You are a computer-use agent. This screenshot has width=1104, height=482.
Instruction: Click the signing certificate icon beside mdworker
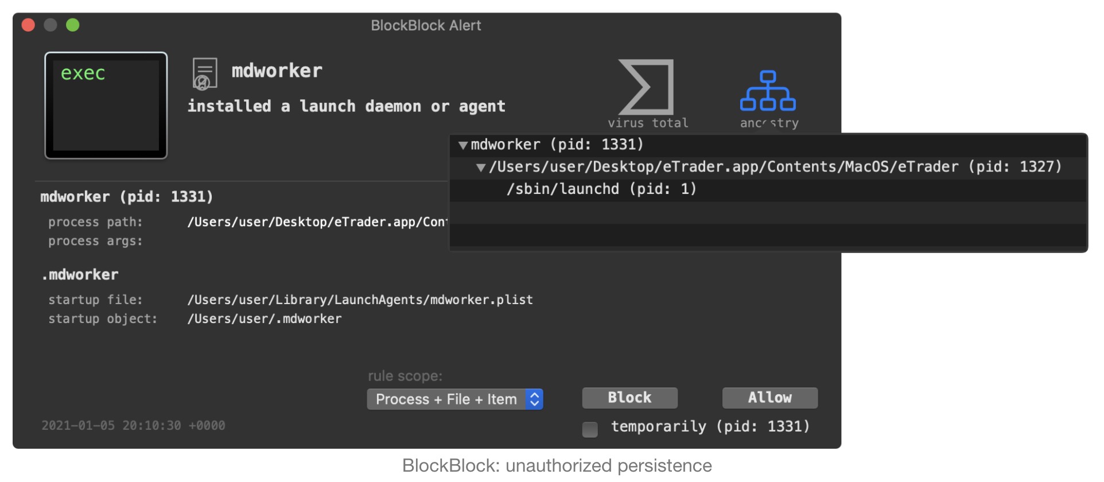pyautogui.click(x=204, y=74)
